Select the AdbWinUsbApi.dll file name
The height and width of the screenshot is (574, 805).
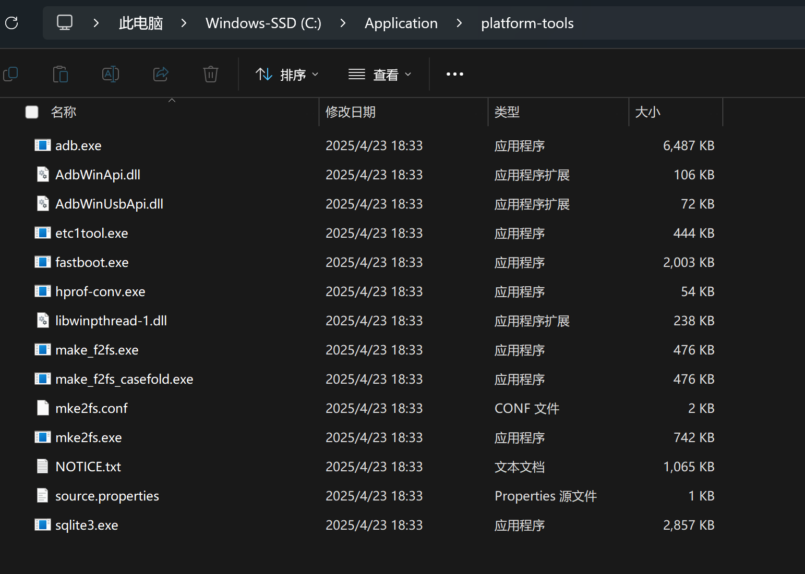(109, 204)
